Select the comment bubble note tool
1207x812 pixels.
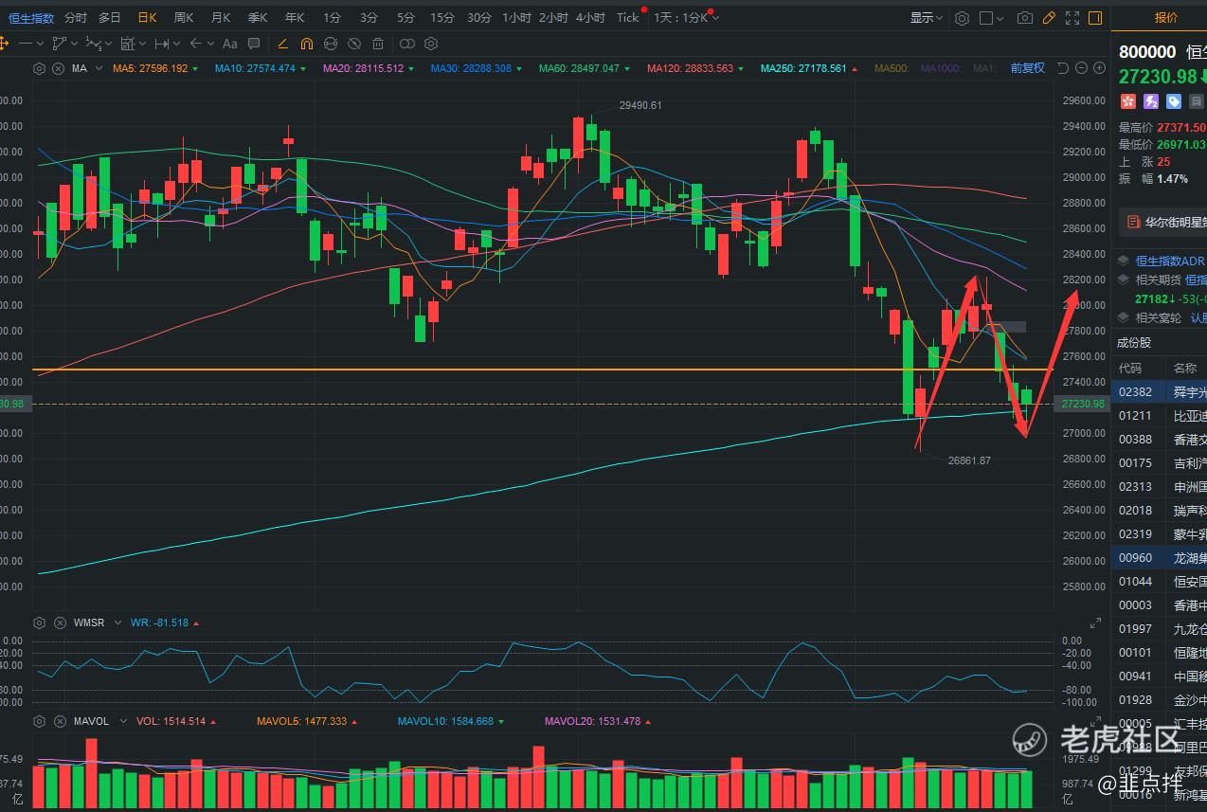click(x=254, y=44)
